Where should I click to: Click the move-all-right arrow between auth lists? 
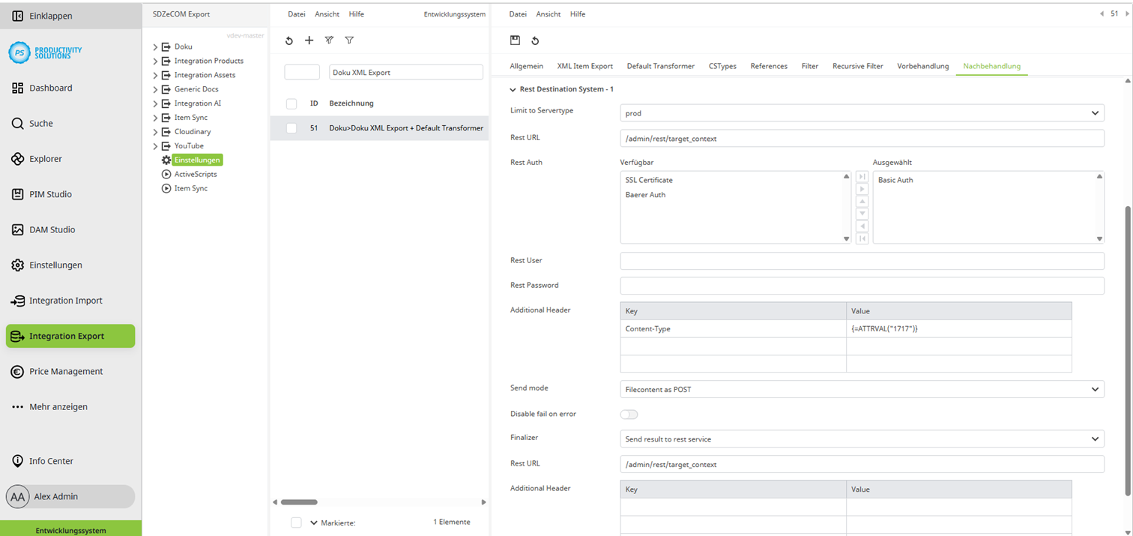tap(862, 178)
